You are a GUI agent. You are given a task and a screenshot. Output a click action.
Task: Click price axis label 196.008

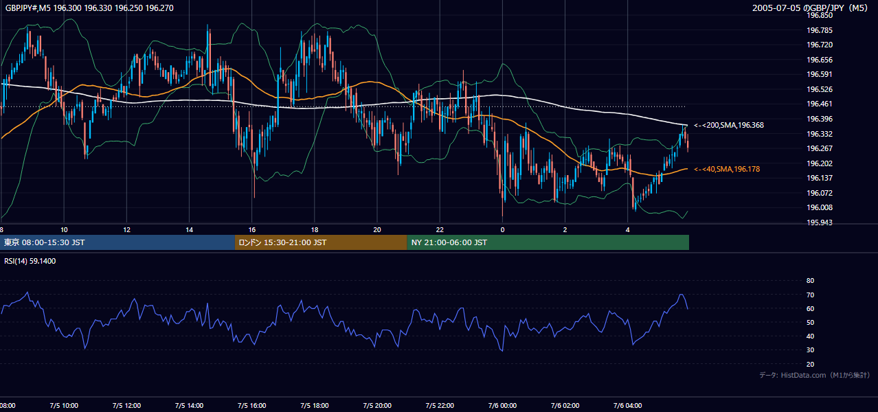point(819,208)
